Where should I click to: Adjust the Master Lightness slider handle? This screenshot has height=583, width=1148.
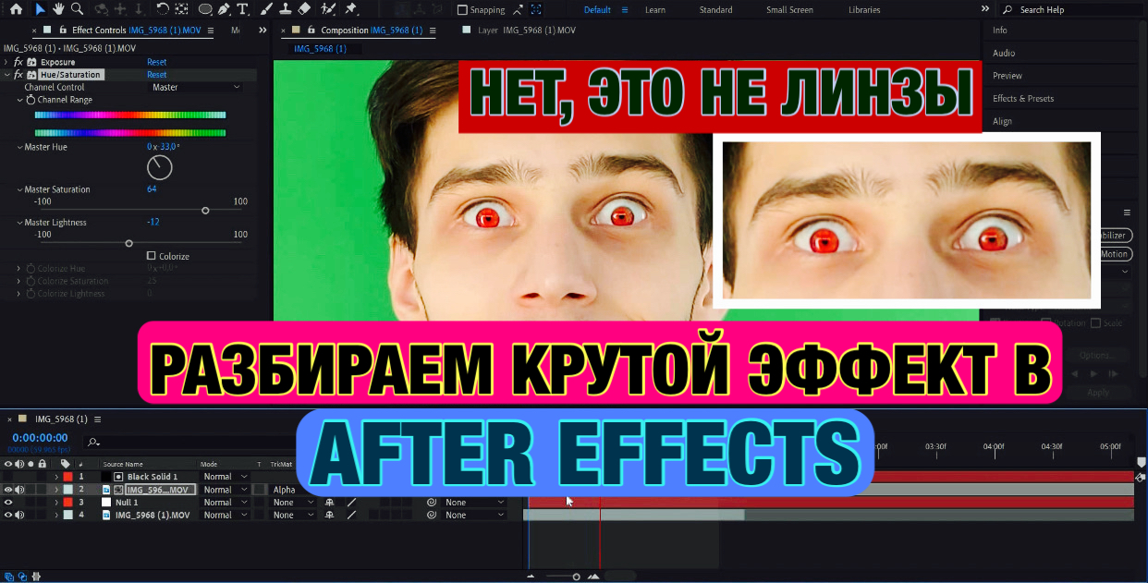click(128, 243)
